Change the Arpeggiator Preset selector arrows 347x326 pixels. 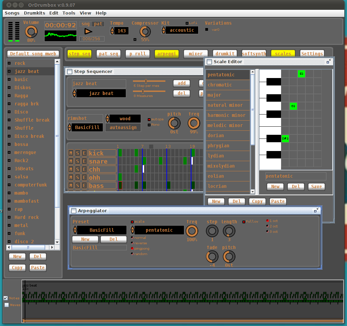tap(75, 230)
